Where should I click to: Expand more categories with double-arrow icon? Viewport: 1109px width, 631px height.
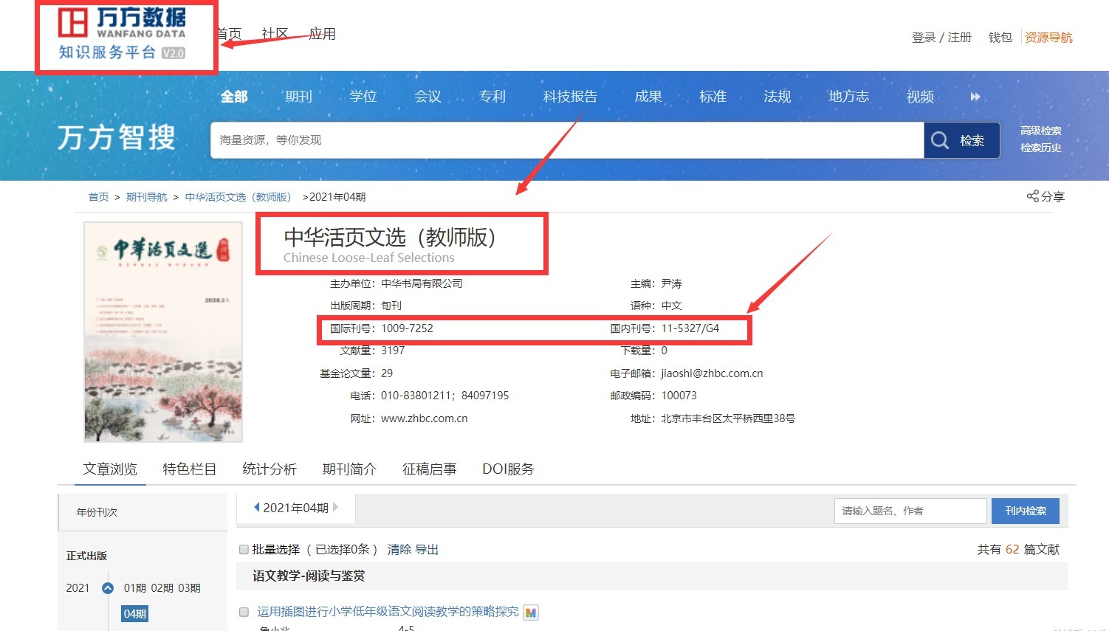pyautogui.click(x=975, y=97)
